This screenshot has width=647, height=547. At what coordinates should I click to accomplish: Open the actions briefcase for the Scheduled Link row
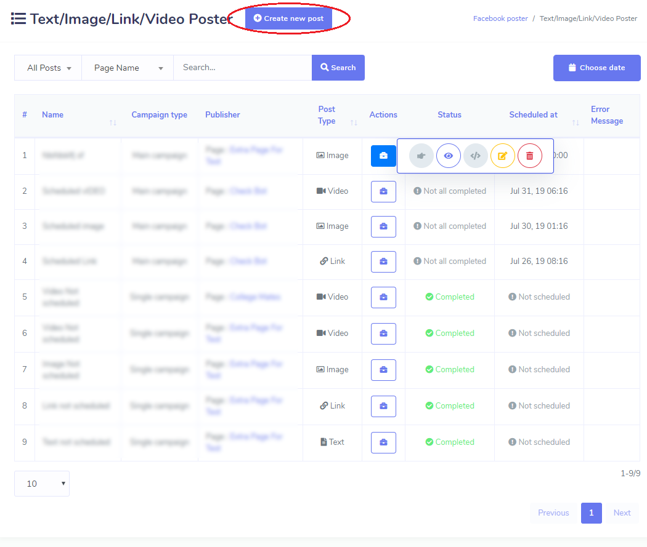pyautogui.click(x=383, y=262)
